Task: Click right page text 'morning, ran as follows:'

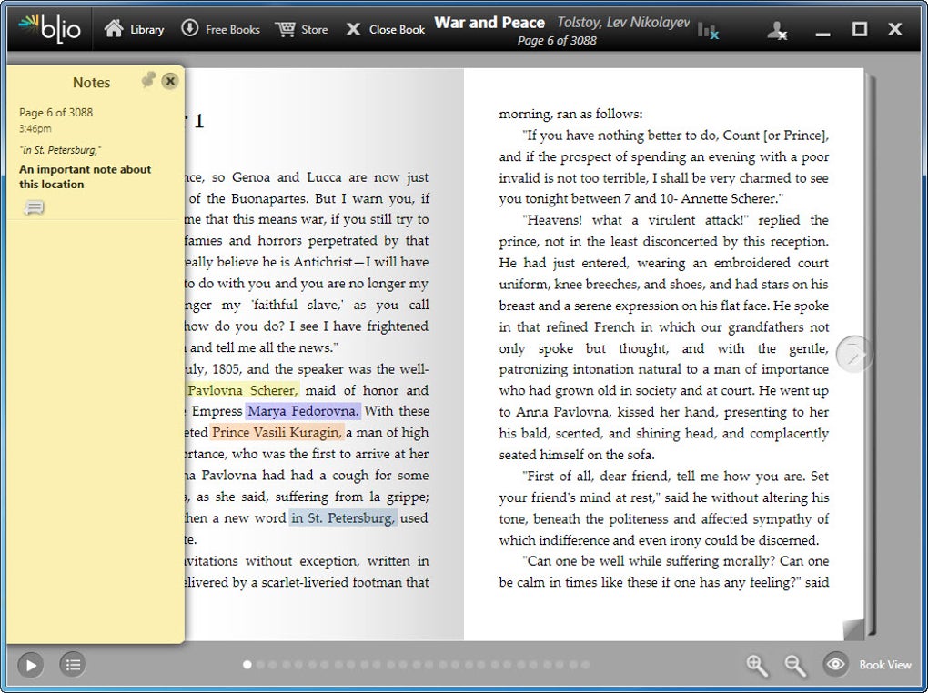Action: point(570,114)
